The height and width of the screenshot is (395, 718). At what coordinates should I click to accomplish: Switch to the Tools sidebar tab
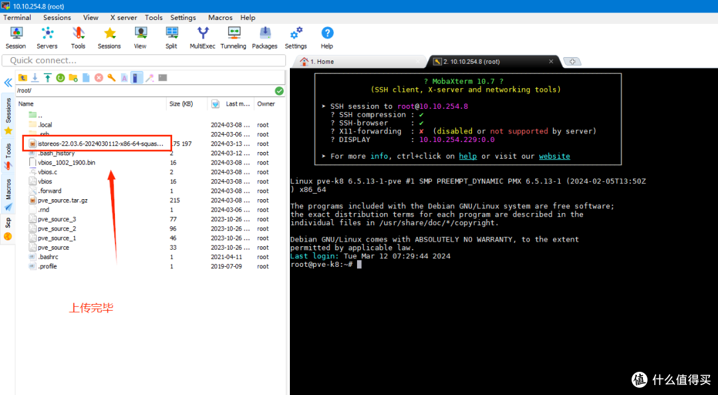point(8,155)
